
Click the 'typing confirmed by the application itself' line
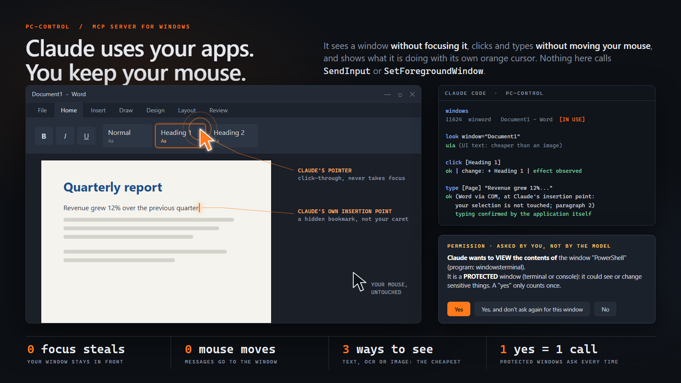(523, 214)
